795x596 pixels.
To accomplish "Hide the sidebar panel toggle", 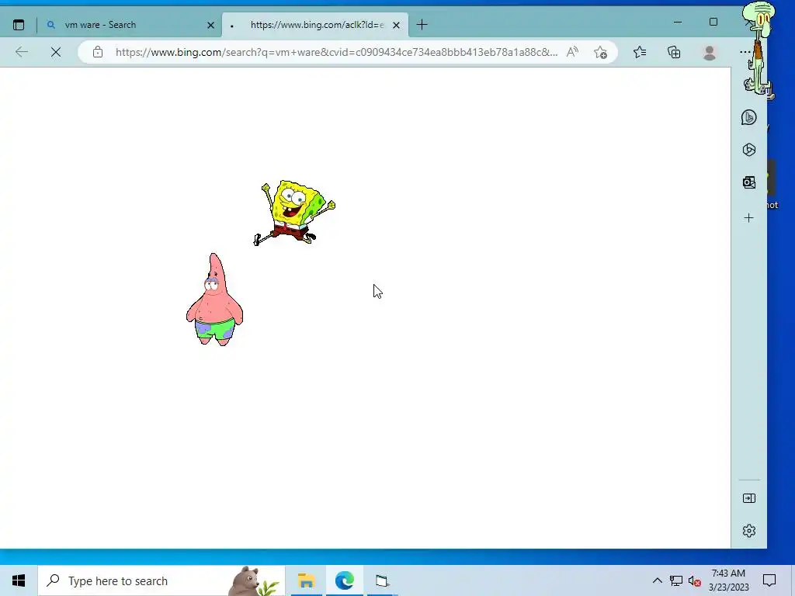I will click(x=749, y=498).
